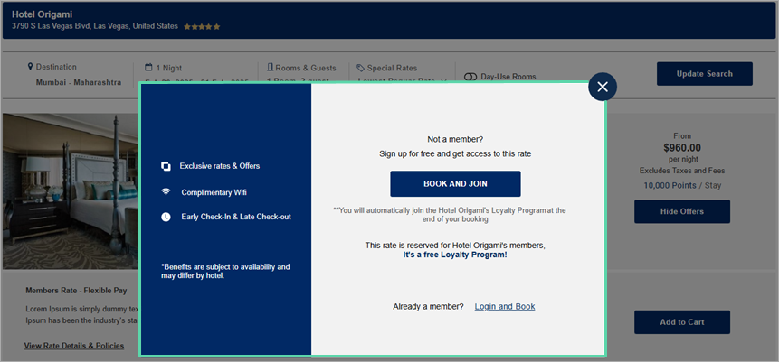Click the Update Search button
Viewport: 779px width, 362px height.
tap(705, 74)
